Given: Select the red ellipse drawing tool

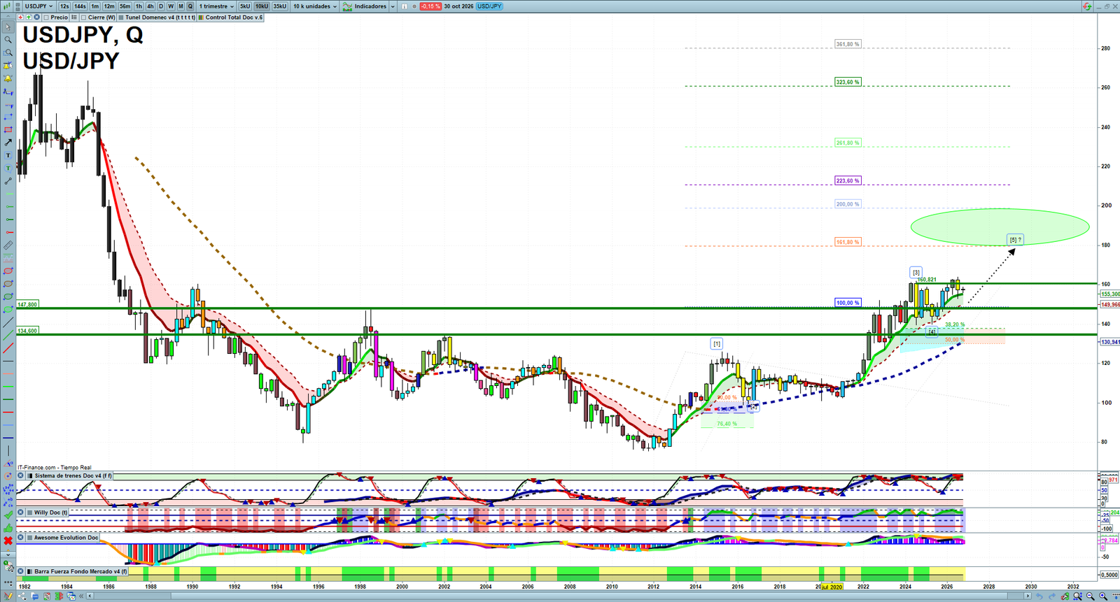Looking at the screenshot, I should (8, 271).
